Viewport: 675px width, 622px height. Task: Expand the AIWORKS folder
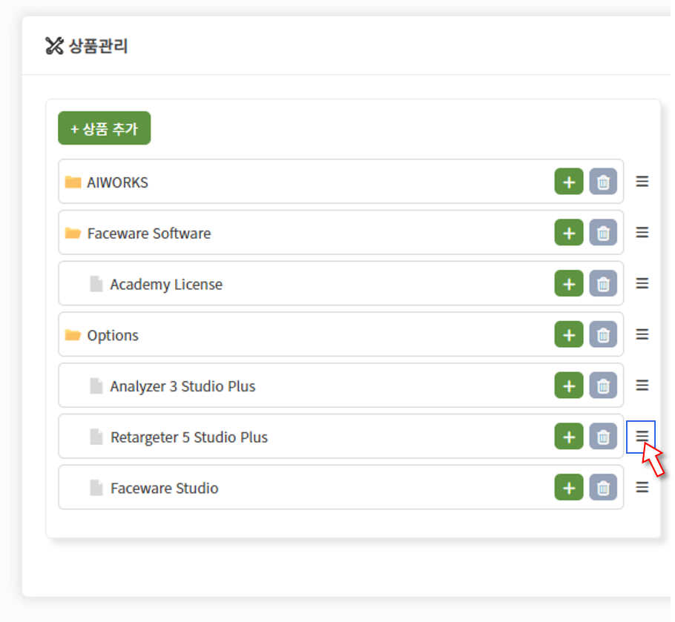(73, 182)
